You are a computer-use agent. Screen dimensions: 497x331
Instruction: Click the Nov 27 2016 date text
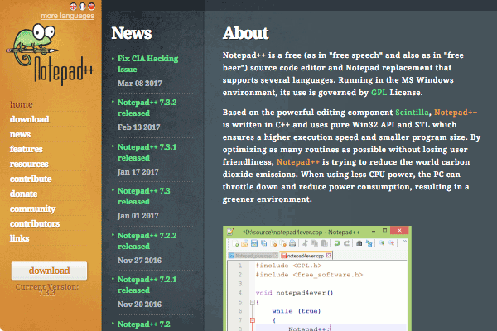click(x=139, y=261)
